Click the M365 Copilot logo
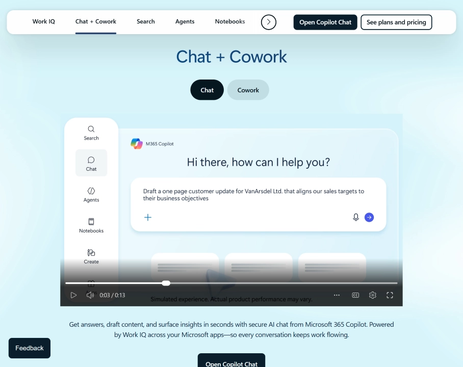The image size is (463, 367). (x=137, y=144)
